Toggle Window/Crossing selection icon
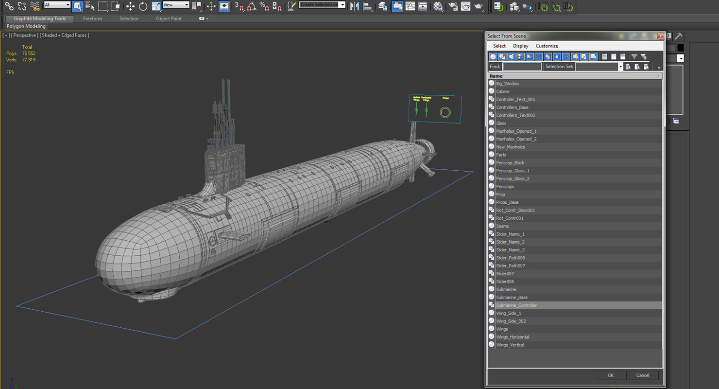This screenshot has width=719, height=389. coord(115,6)
